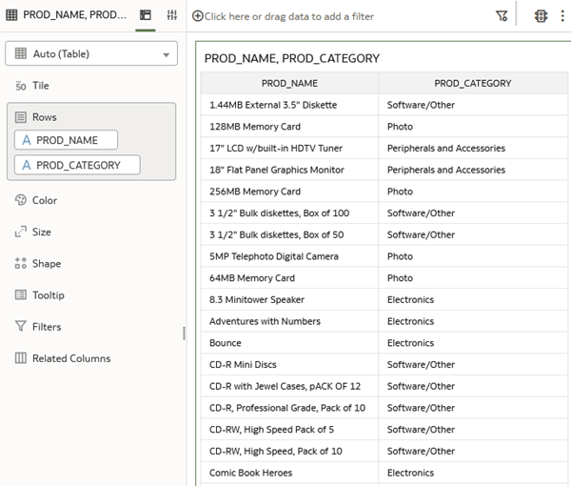This screenshot has width=571, height=486.
Task: Open the three-dot overflow menu
Action: point(562,15)
